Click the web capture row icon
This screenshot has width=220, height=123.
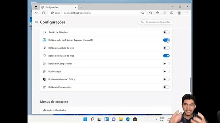coord(44,48)
